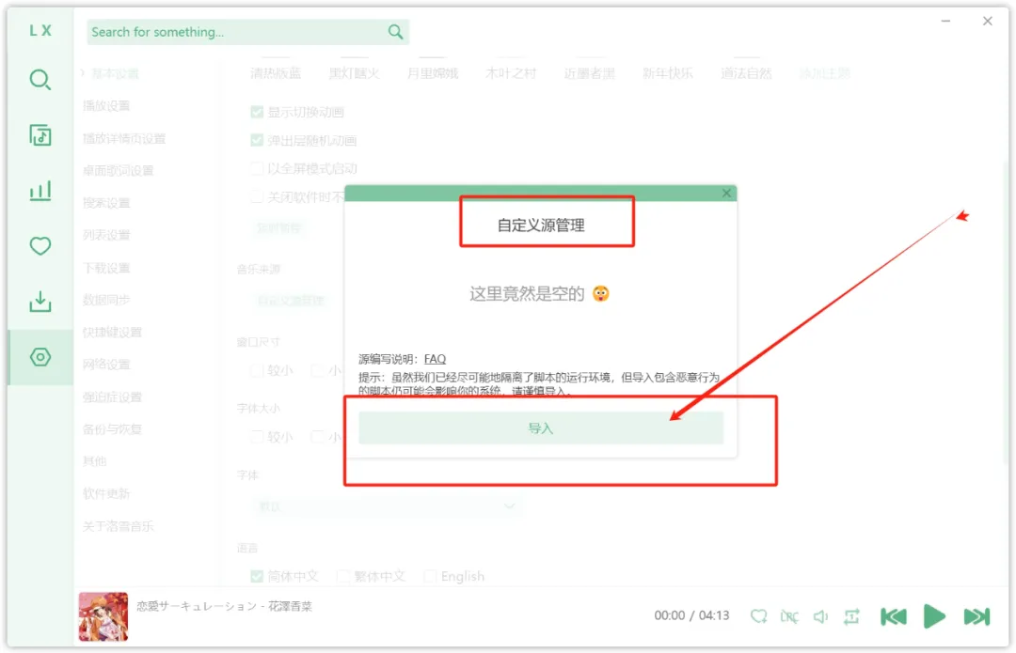The width and height of the screenshot is (1016, 653).
Task: Uncheck the 弹出层随机动画 checkbox
Action: (x=257, y=140)
